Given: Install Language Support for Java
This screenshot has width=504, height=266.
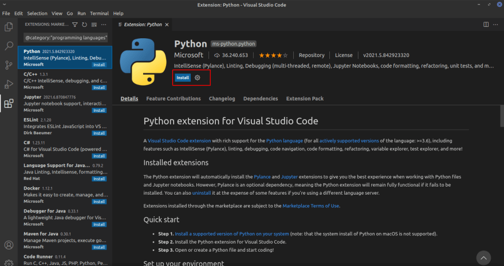Looking at the screenshot, I should pyautogui.click(x=99, y=179).
